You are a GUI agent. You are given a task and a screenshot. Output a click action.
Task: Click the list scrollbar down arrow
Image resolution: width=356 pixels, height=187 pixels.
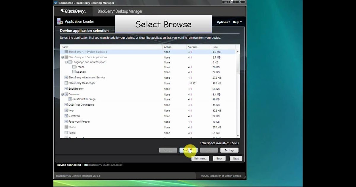pyautogui.click(x=238, y=136)
